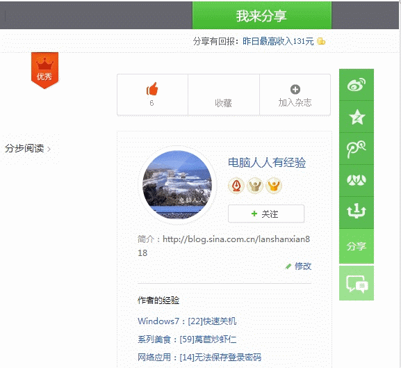Click the red pen-nib author badge
This screenshot has height=368, width=401.
(236, 186)
